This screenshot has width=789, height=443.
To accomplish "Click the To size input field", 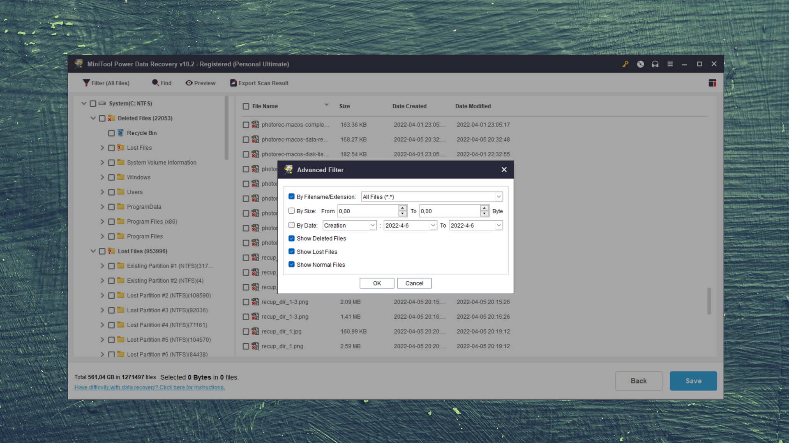I will coord(450,211).
